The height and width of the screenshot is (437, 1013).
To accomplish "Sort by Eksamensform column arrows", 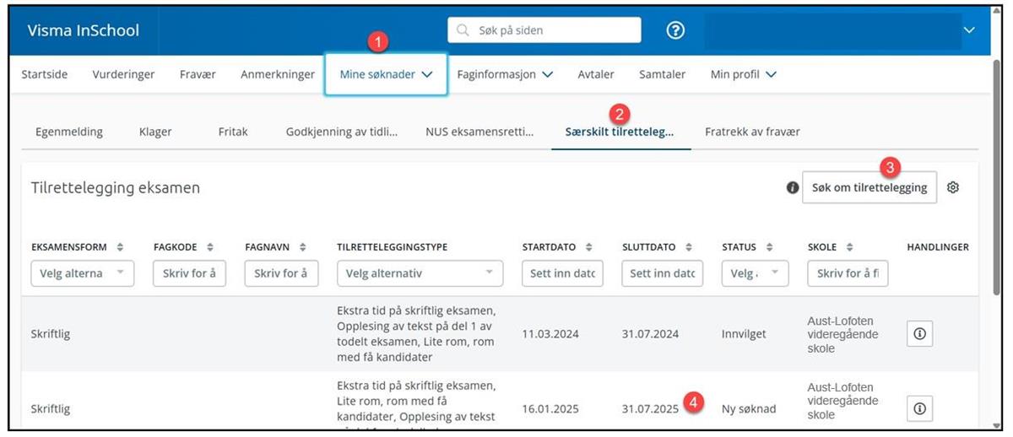I will click(120, 247).
